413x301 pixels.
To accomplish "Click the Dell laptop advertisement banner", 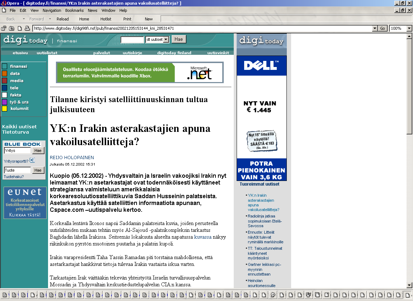I will (262, 118).
